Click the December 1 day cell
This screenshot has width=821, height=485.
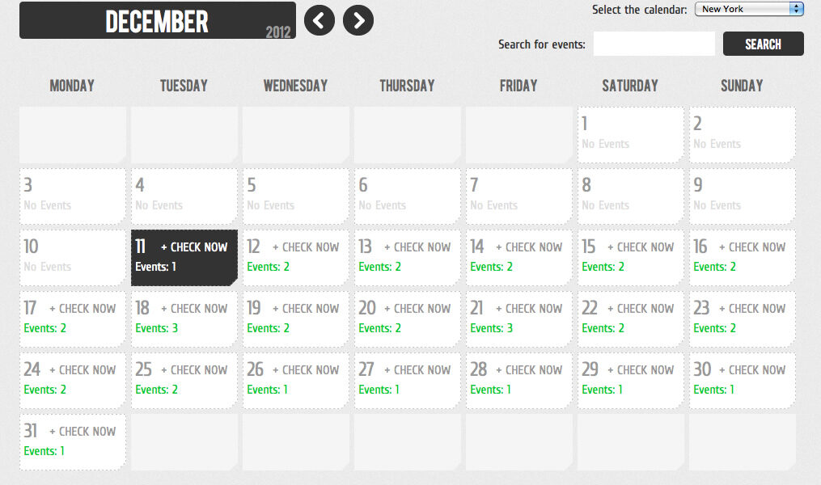coord(630,134)
